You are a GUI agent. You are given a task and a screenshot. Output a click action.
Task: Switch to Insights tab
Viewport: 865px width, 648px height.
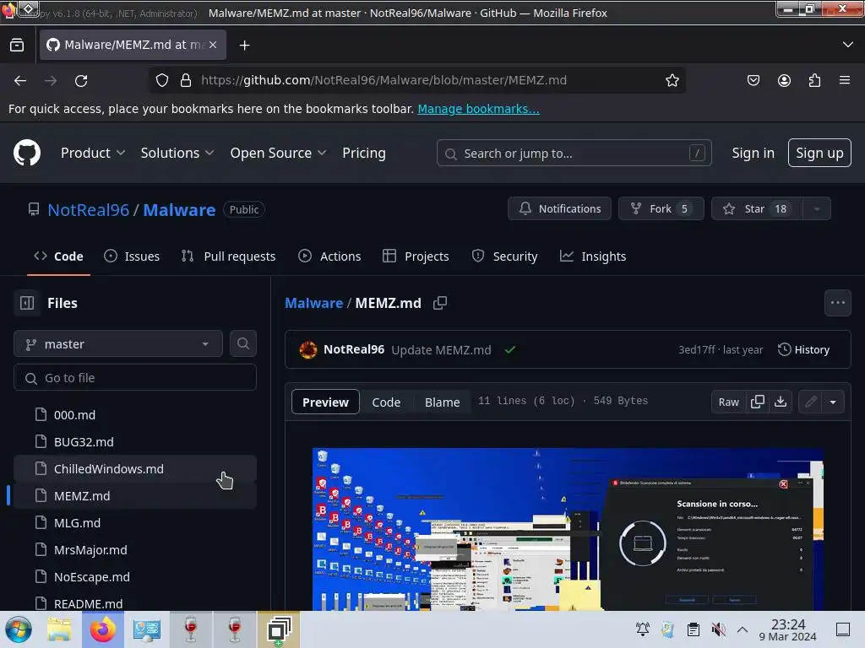click(x=593, y=256)
